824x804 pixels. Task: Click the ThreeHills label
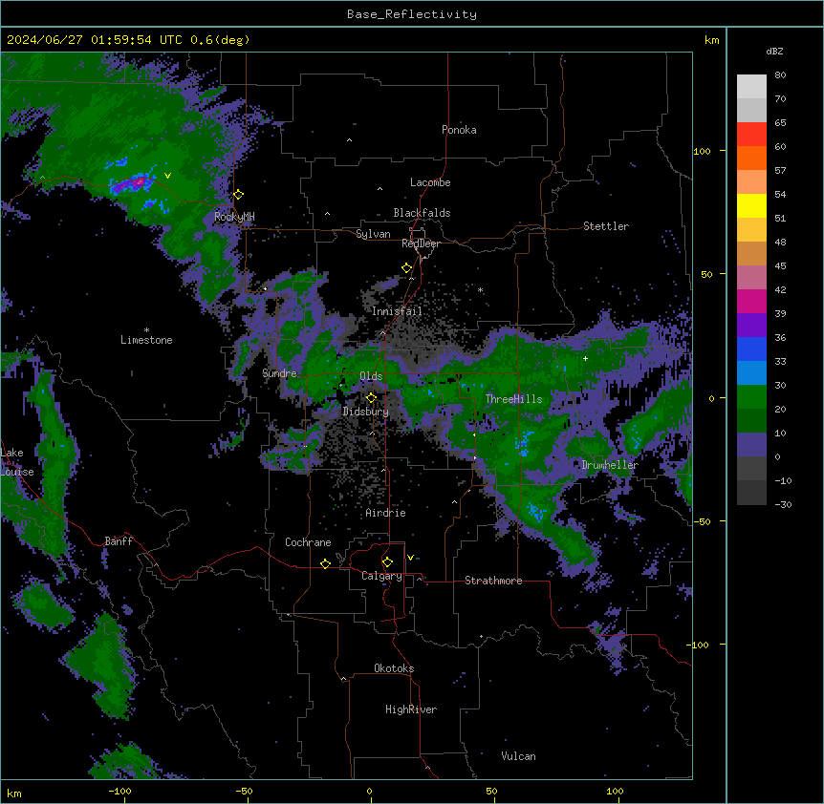point(514,399)
